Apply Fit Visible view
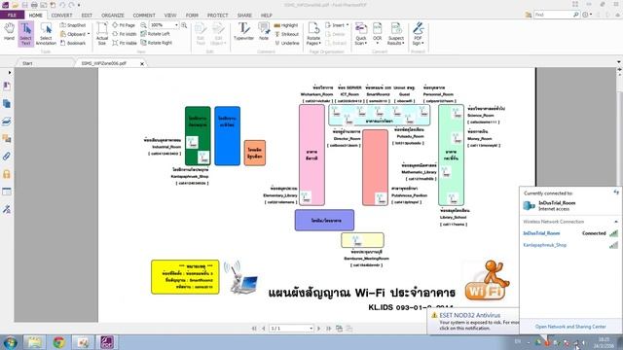623x350 pixels. click(125, 43)
